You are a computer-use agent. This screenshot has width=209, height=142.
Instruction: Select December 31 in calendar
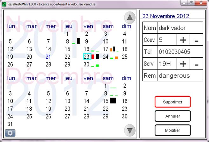pos(10,124)
